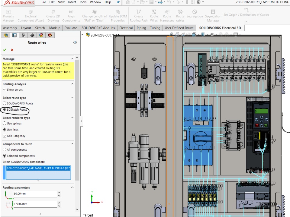Viewport: 290px width, 217px height.
Task: Open the Tools menu
Action: pos(83,2)
